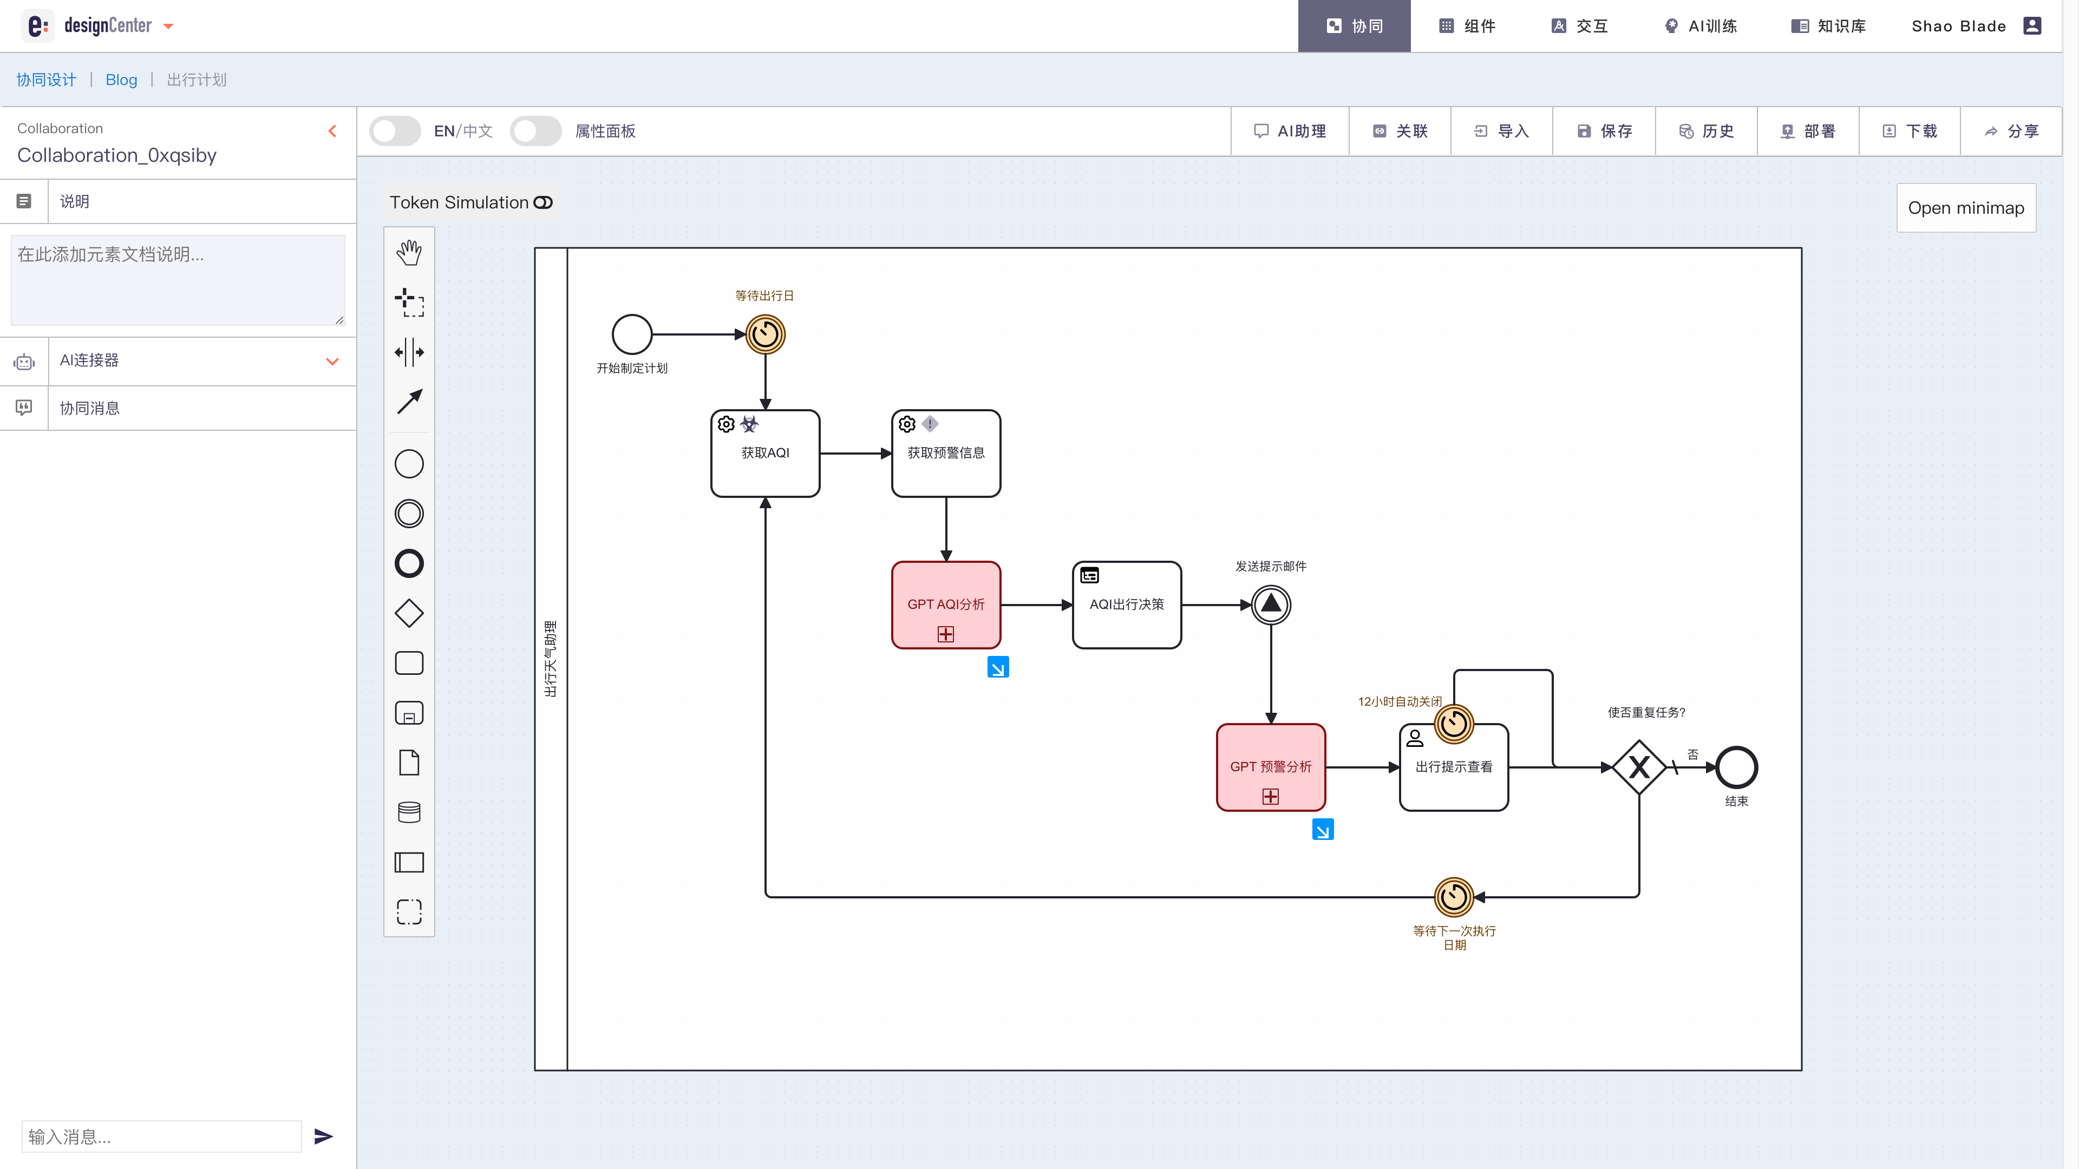Click the 下载 download button
Screen dimensions: 2079x1169
1910,130
